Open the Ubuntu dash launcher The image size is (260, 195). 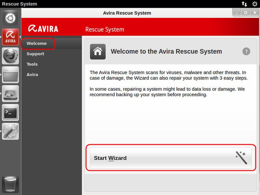(x=10, y=18)
